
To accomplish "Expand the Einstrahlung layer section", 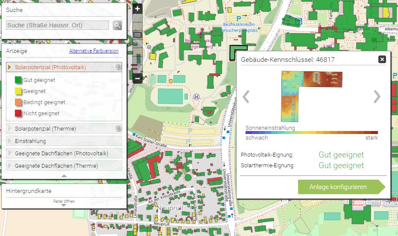I will [x=30, y=141].
